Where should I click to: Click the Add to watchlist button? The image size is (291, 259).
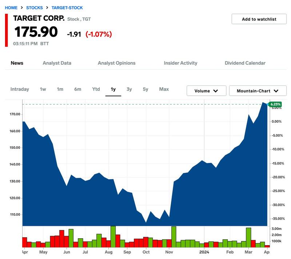[x=259, y=19]
